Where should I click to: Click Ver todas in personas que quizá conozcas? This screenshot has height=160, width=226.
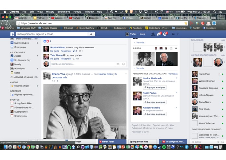(173, 74)
